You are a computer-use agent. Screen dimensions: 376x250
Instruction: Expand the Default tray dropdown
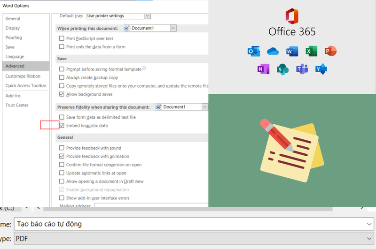coord(148,16)
